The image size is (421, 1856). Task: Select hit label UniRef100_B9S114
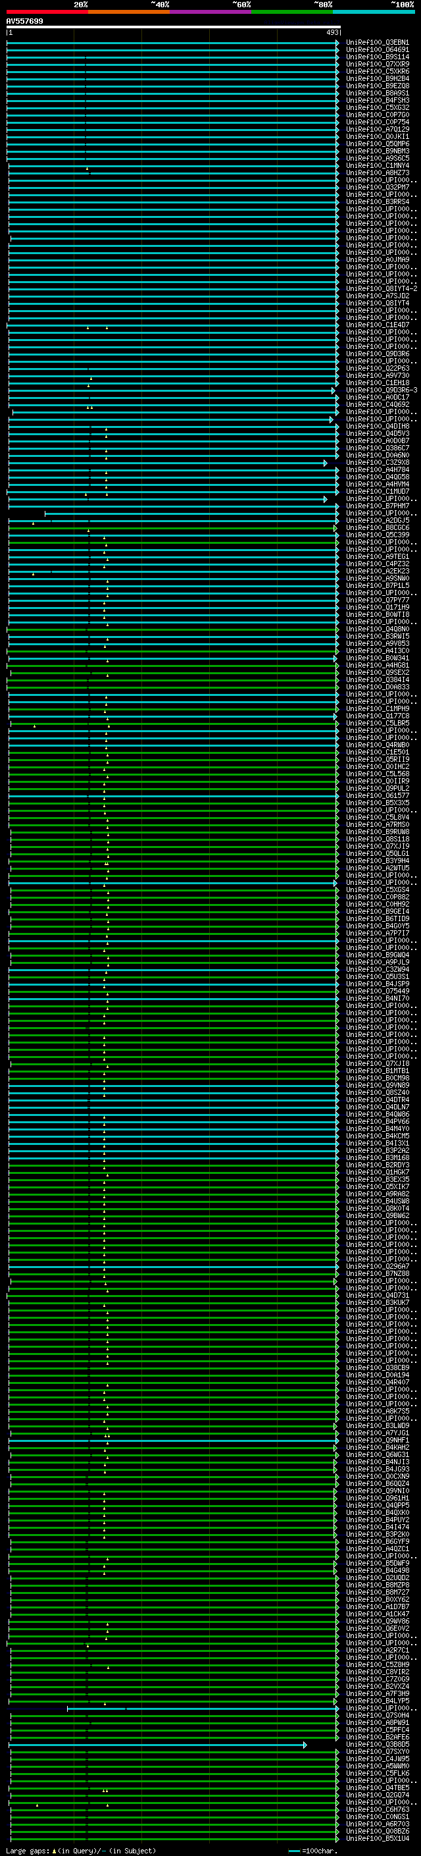click(377, 57)
